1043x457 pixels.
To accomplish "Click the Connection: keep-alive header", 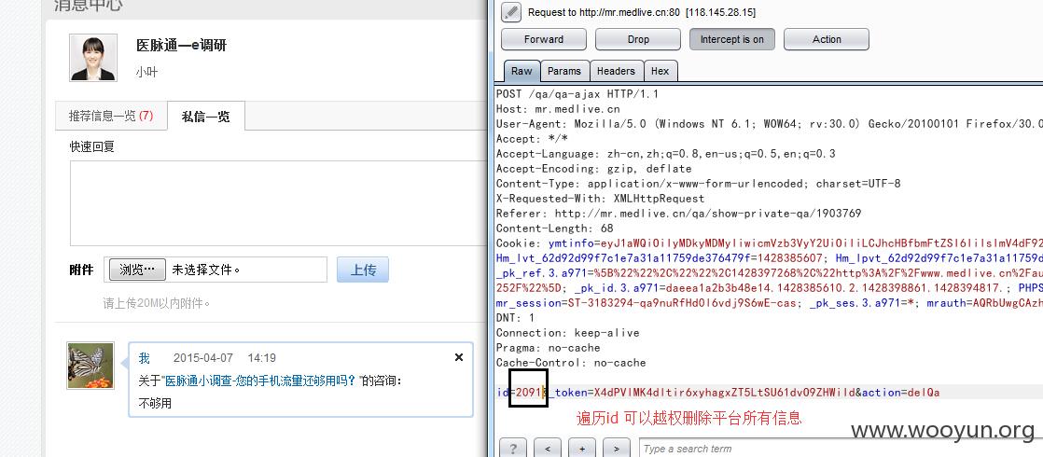I will (x=567, y=333).
